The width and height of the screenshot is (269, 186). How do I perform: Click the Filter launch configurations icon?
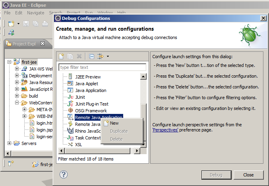pyautogui.click(x=101, y=56)
